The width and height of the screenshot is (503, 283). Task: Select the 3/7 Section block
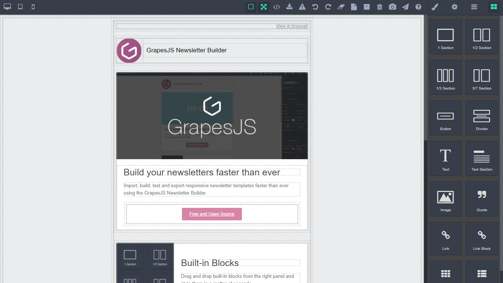click(x=482, y=77)
